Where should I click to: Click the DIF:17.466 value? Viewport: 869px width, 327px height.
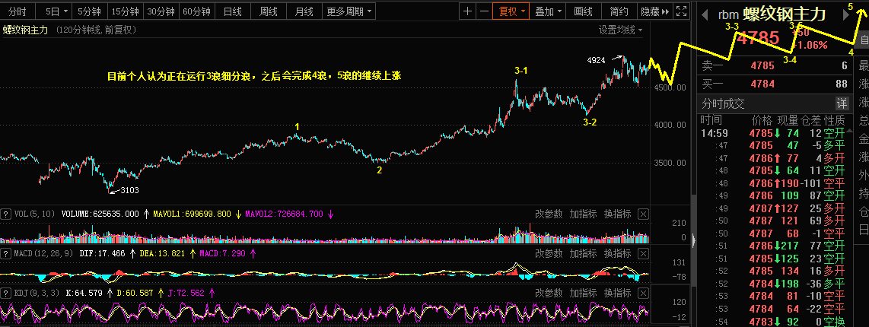point(103,253)
